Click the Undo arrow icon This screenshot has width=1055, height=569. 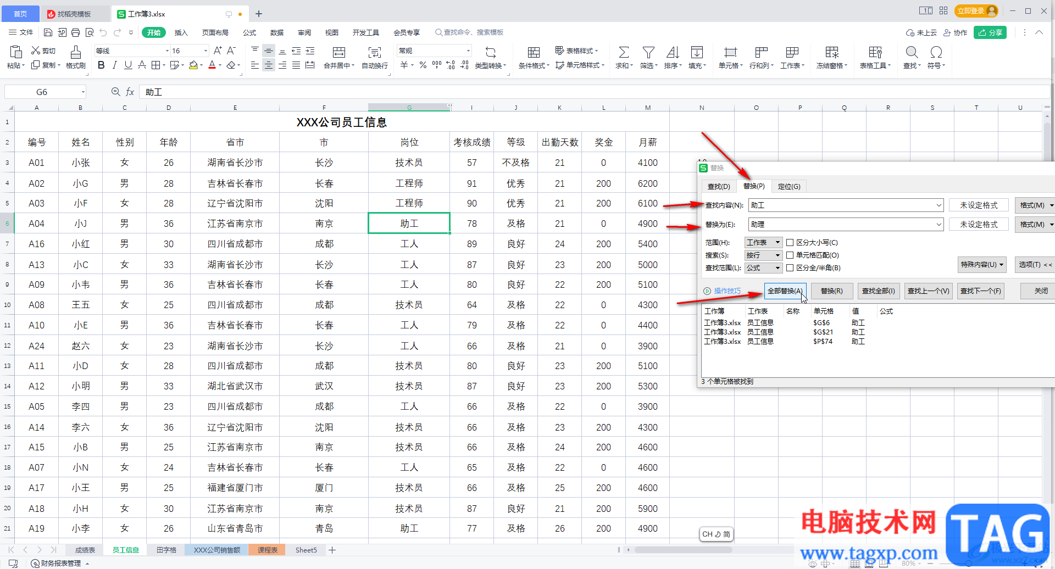pos(103,32)
